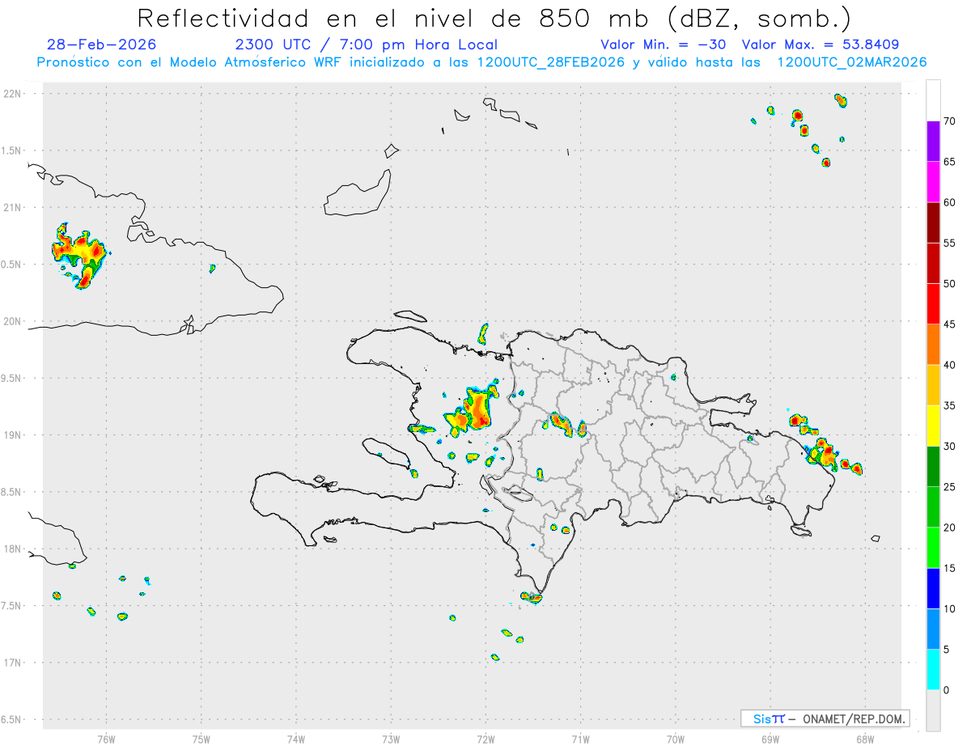The width and height of the screenshot is (971, 750).
Task: Click the latitude label "20N"
Action: (x=12, y=321)
